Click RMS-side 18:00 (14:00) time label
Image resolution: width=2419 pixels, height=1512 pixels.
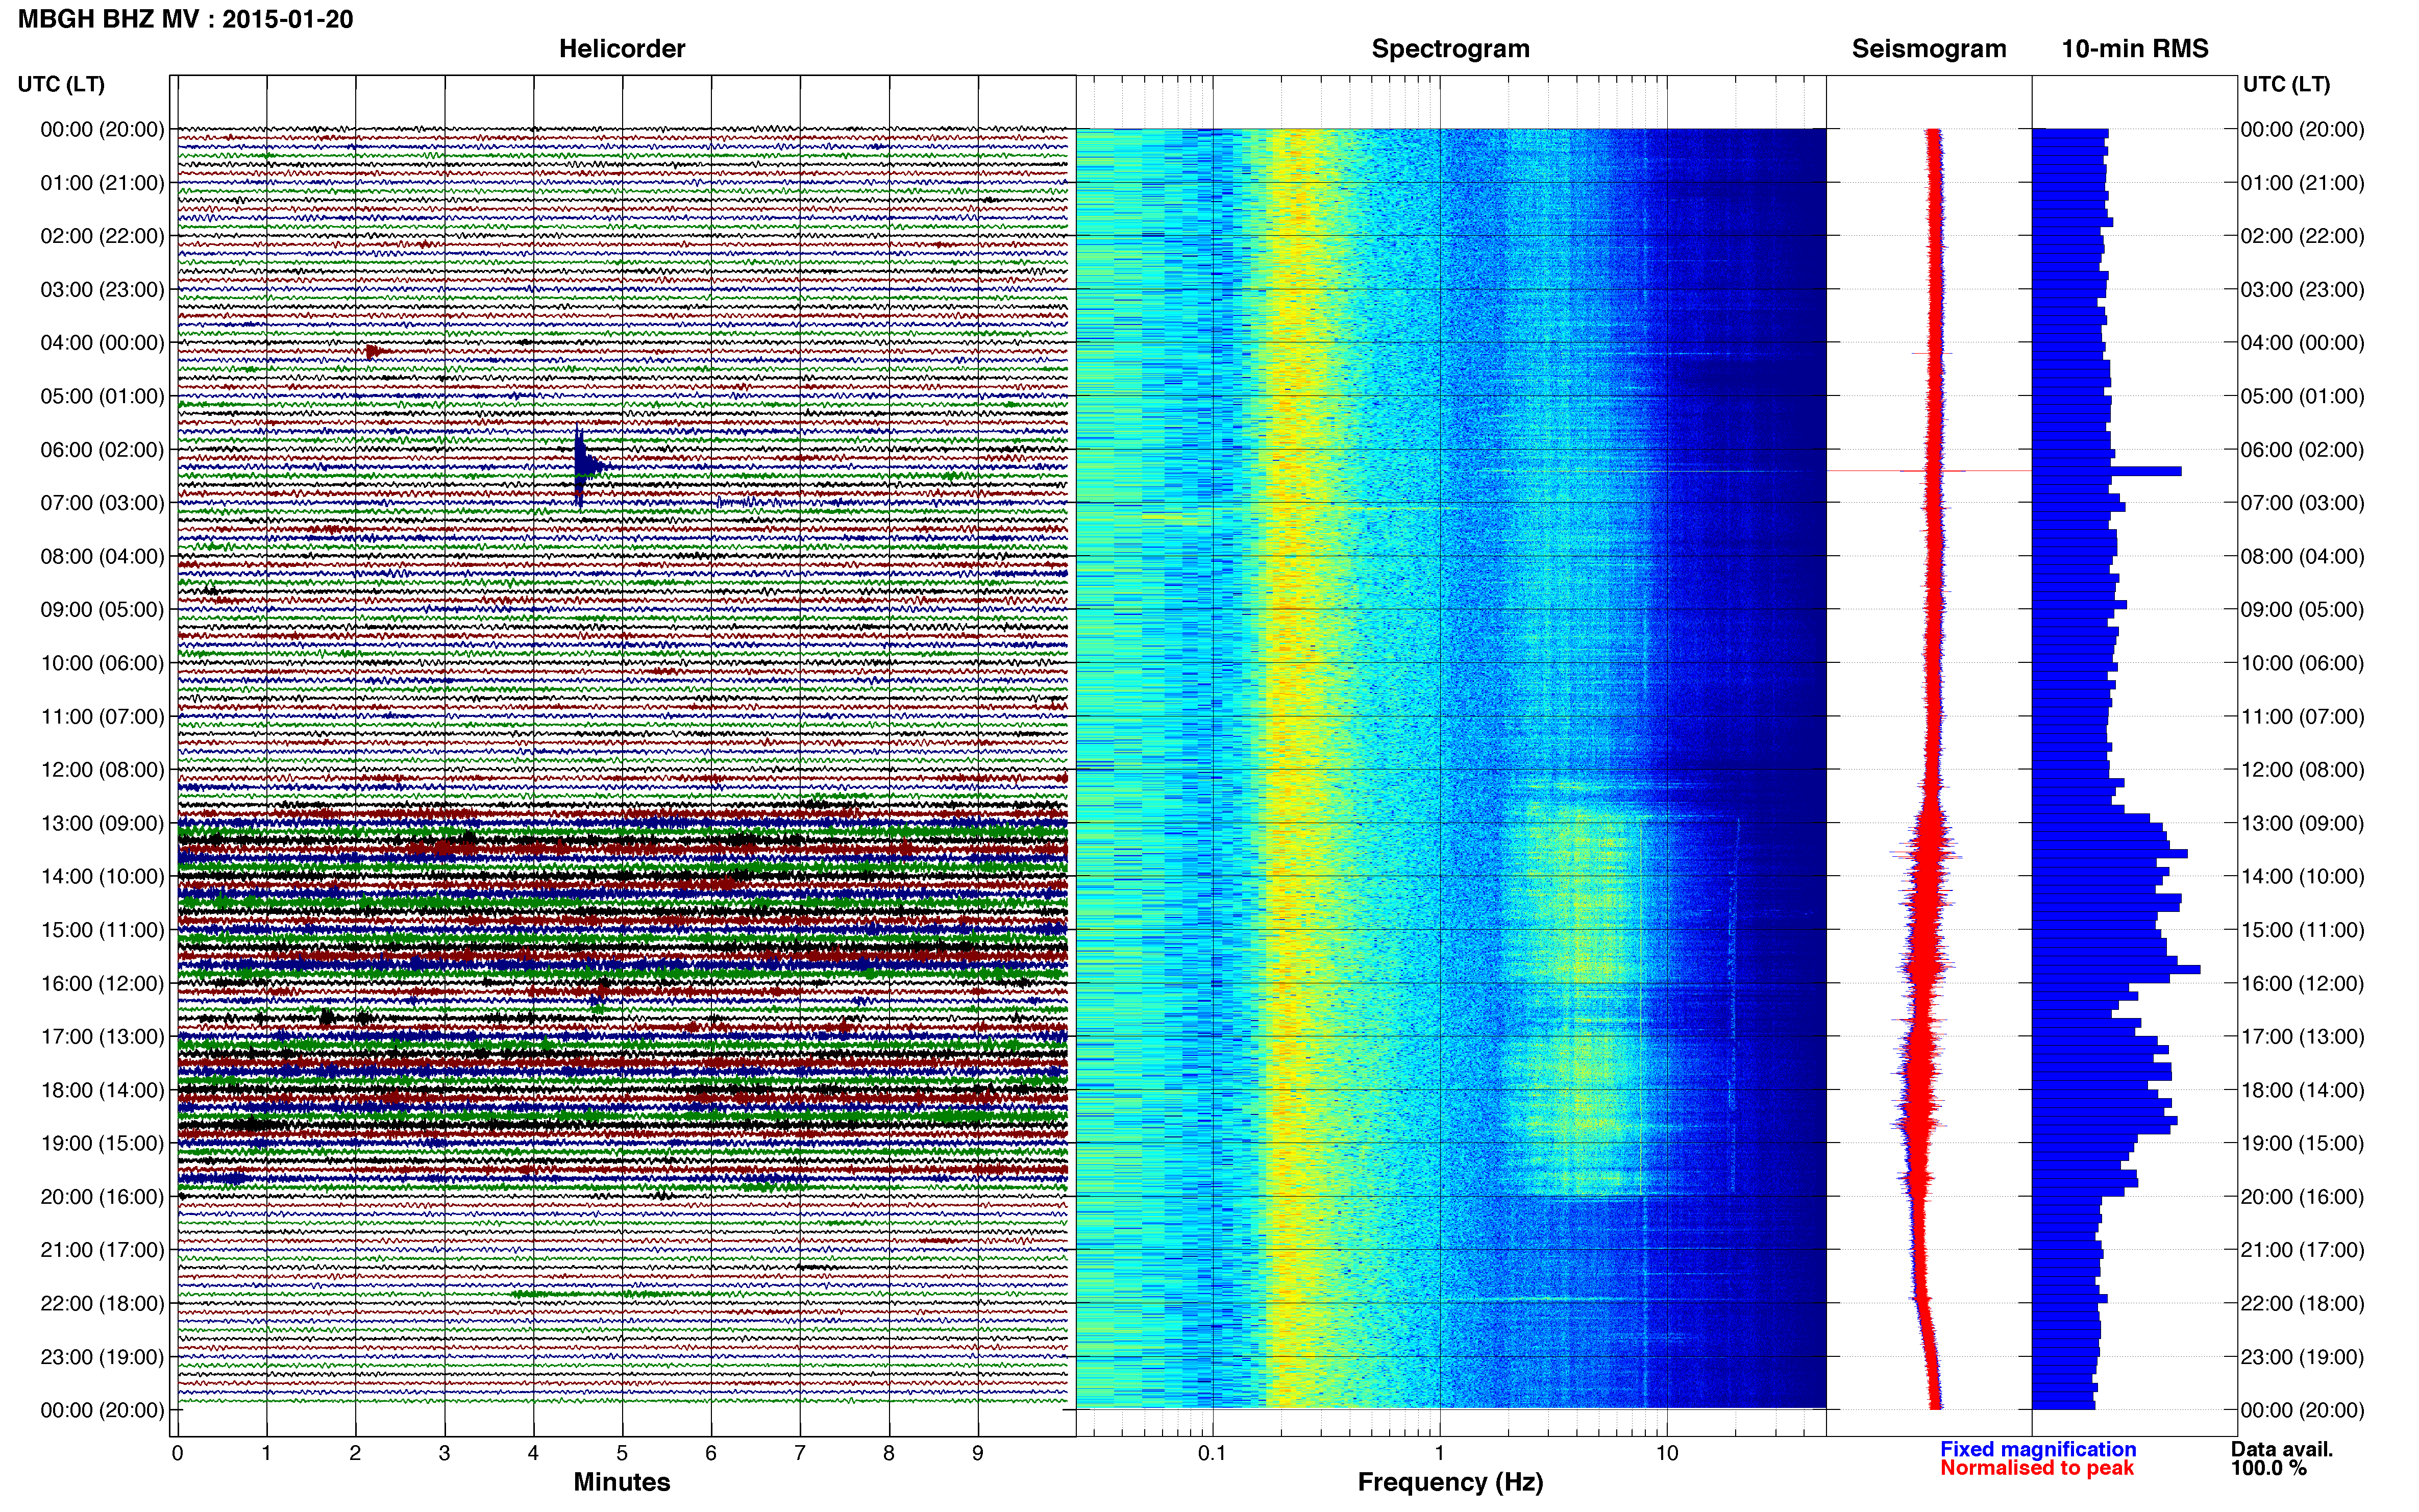(2302, 1090)
